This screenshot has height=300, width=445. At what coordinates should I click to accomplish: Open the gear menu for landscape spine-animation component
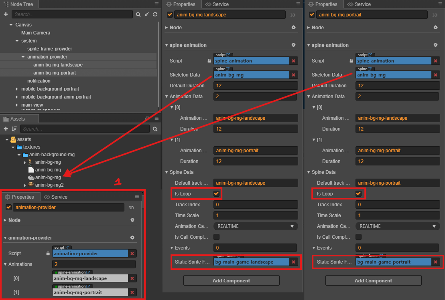click(x=293, y=45)
